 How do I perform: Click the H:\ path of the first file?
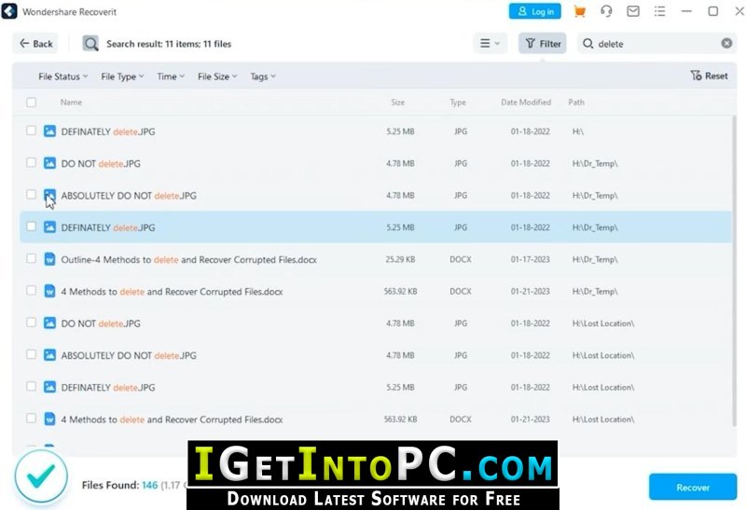577,131
